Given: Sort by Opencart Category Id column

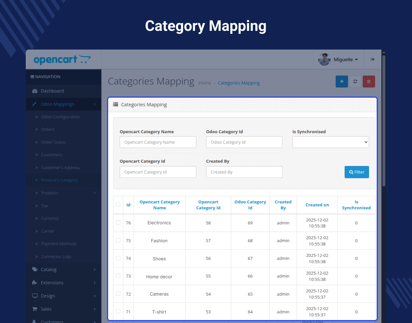Looking at the screenshot, I should (x=208, y=205).
